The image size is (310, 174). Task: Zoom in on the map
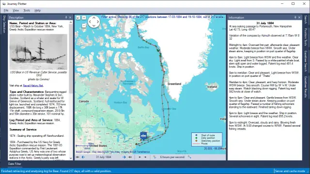tap(84, 18)
